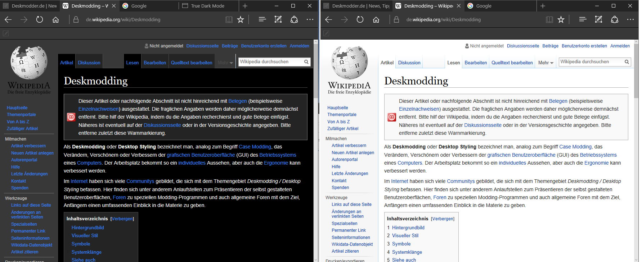
Task: Click Wikipedia globe logo in left window
Action: tap(29, 63)
